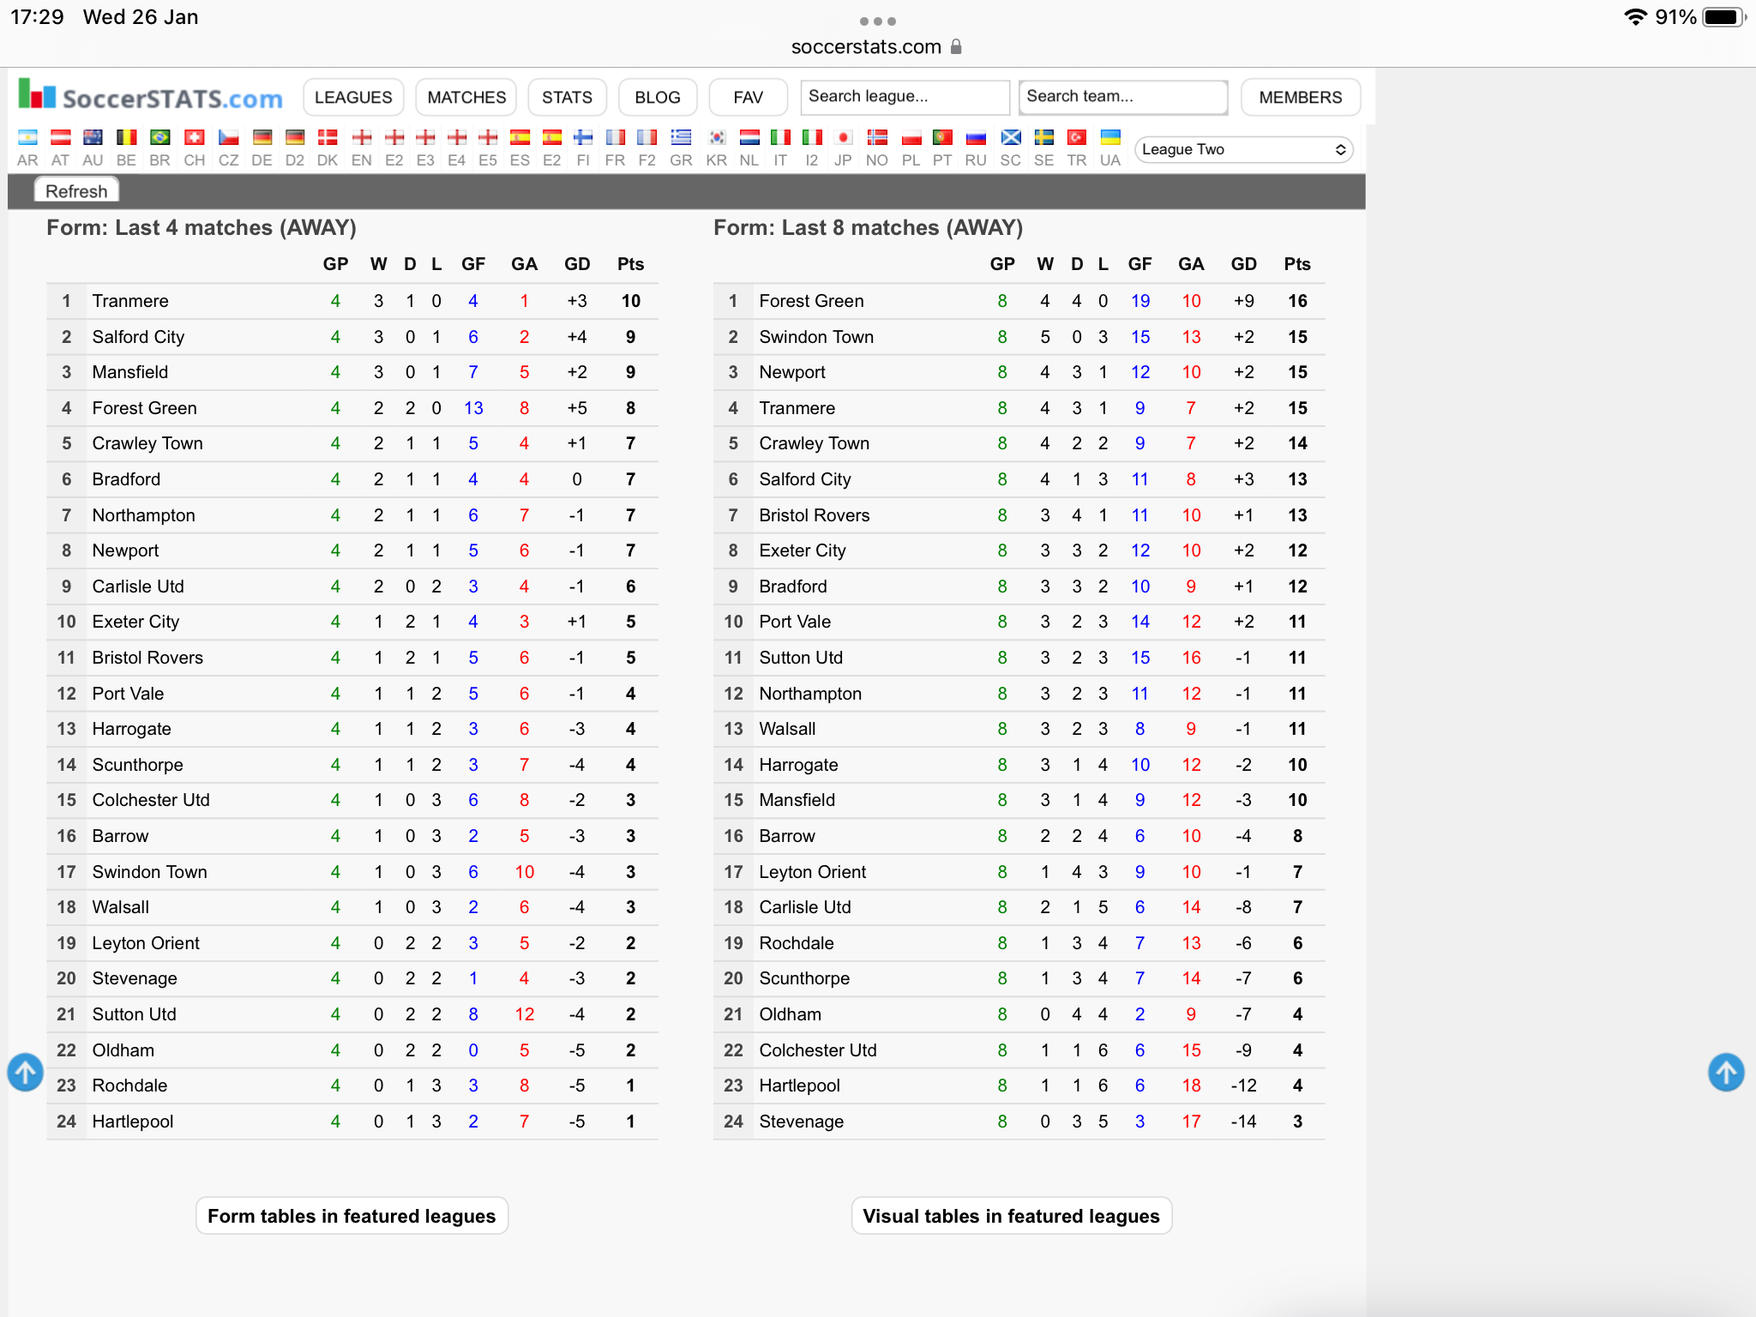This screenshot has height=1317, width=1756.
Task: Select the Austria (AT) flag
Action: click(60, 137)
